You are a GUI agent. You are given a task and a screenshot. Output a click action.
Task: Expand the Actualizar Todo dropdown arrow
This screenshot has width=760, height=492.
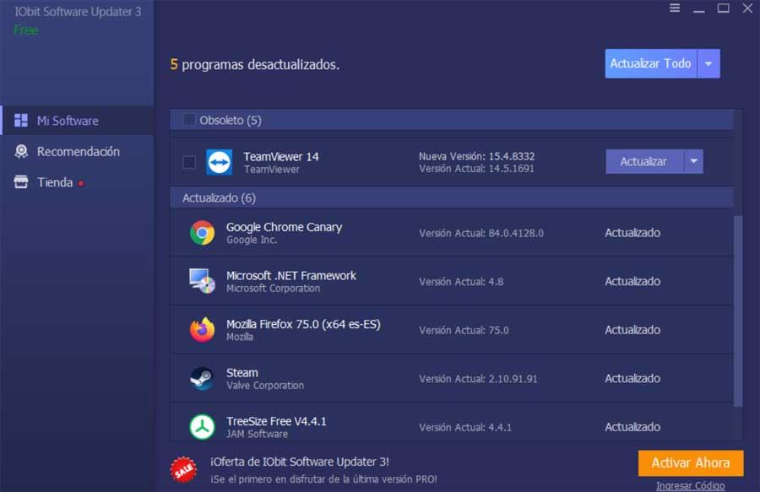tap(708, 63)
